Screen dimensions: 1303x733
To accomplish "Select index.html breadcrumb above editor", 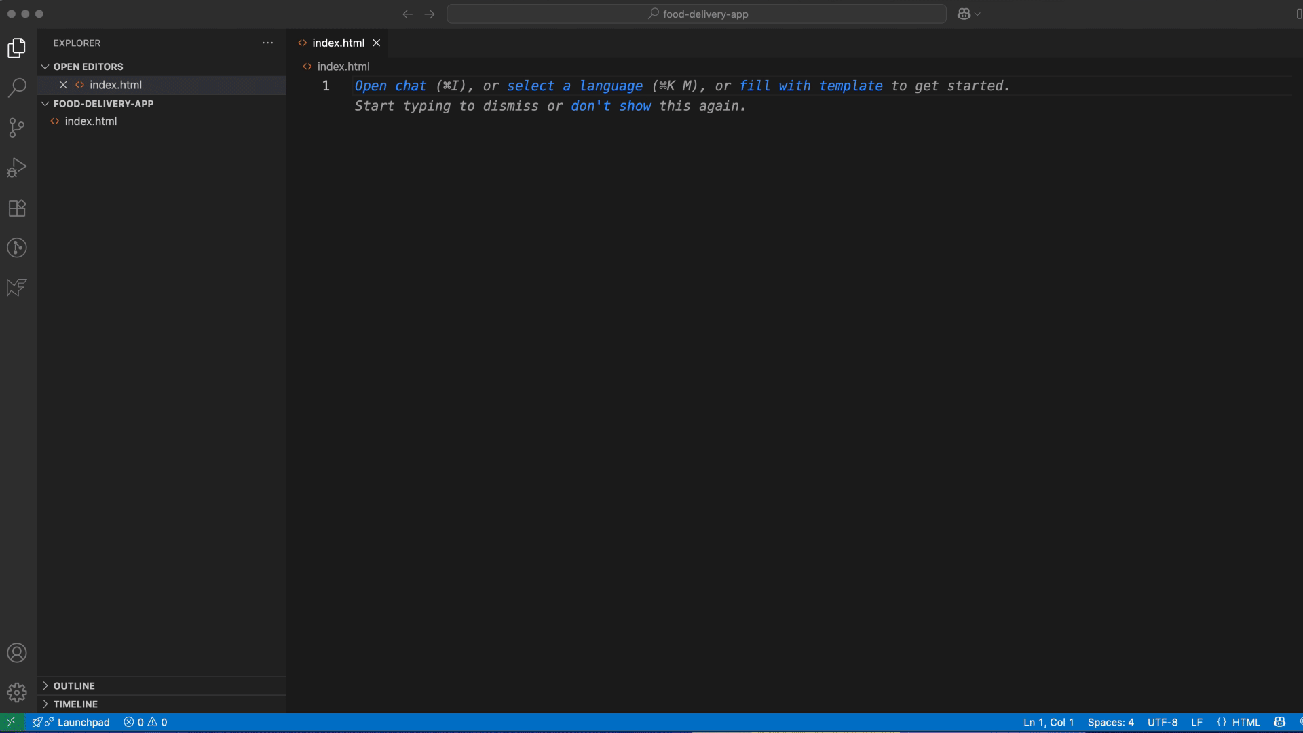I will point(343,66).
